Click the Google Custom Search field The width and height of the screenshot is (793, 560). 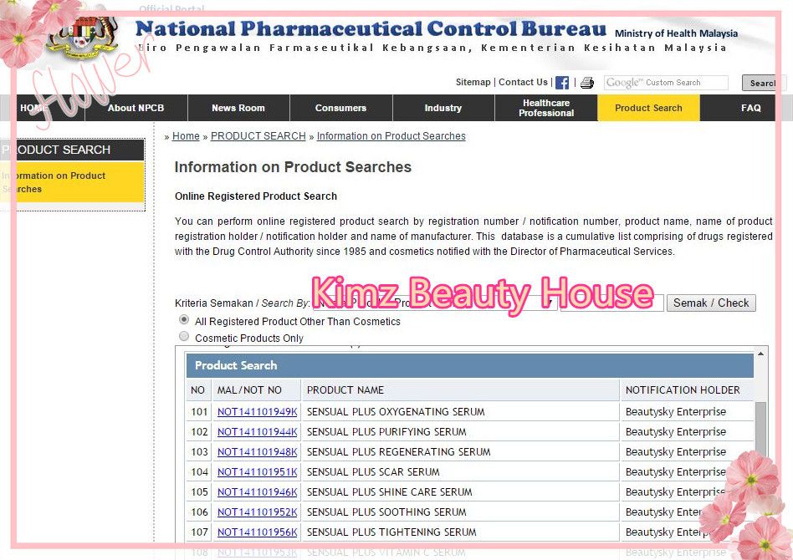pos(666,83)
